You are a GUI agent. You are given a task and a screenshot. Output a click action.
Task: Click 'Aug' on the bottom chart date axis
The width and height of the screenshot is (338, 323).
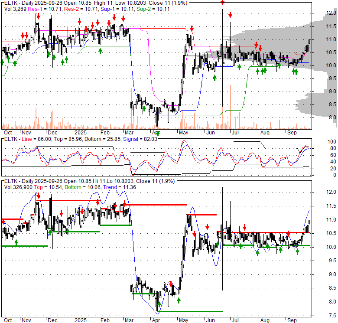tap(265, 320)
